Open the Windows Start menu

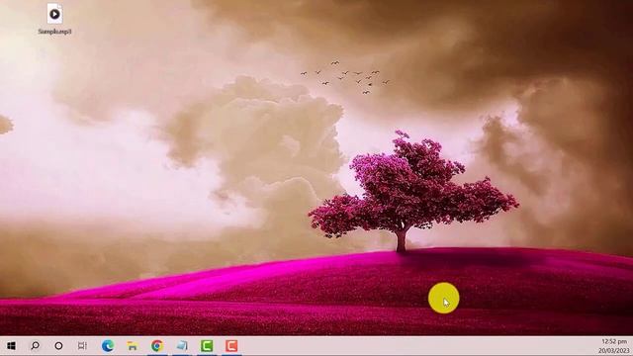pyautogui.click(x=11, y=346)
